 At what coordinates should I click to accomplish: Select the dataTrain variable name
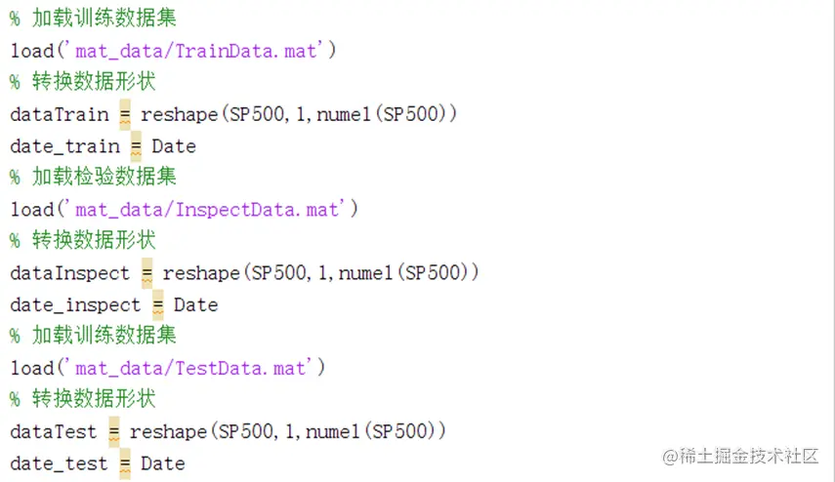click(x=60, y=115)
